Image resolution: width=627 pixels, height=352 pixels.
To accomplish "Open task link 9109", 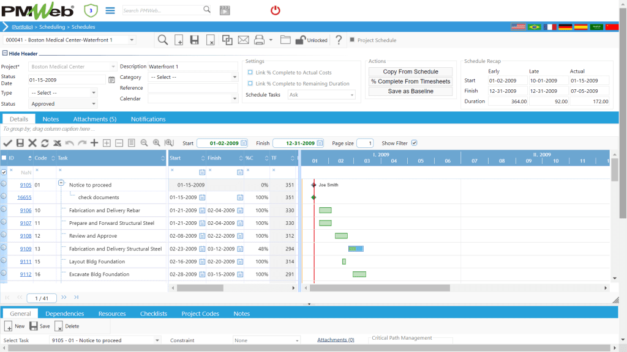I will [26, 249].
